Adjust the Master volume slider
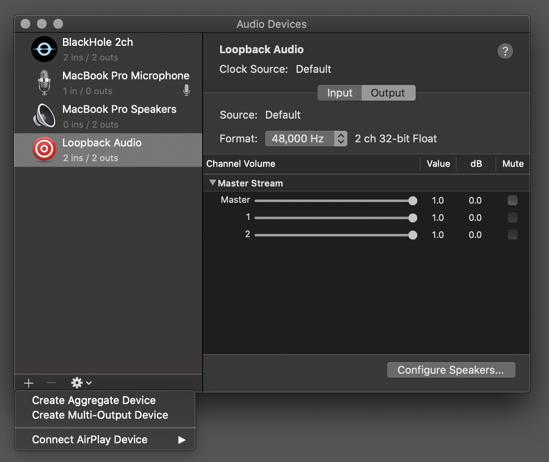The image size is (549, 462). [x=336, y=201]
